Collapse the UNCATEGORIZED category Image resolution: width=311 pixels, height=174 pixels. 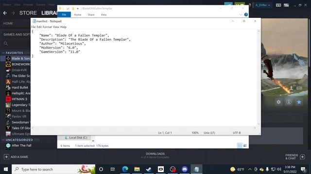3,140
